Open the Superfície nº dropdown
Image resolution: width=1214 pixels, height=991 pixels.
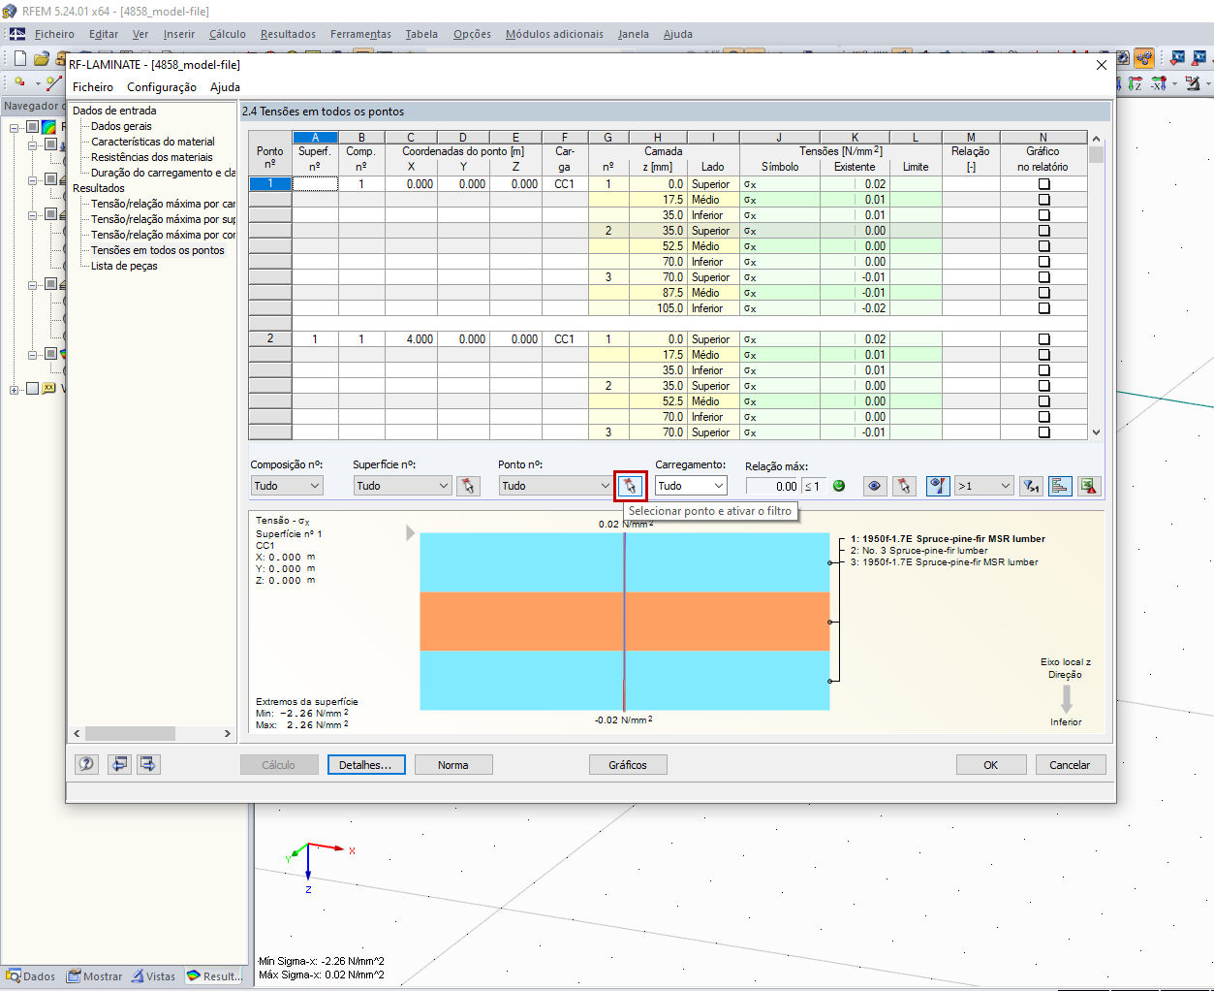(402, 486)
